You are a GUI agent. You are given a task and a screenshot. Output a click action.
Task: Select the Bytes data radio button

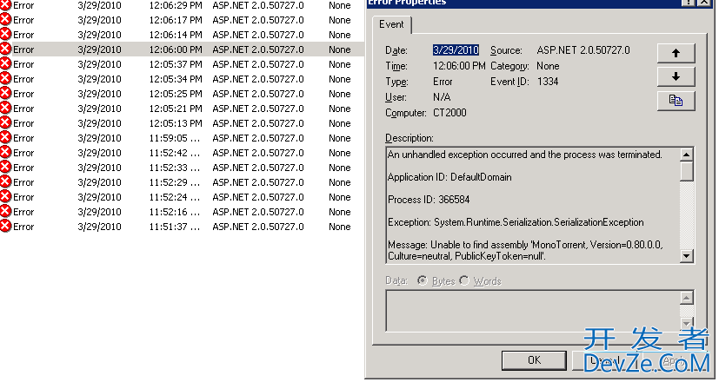[423, 280]
